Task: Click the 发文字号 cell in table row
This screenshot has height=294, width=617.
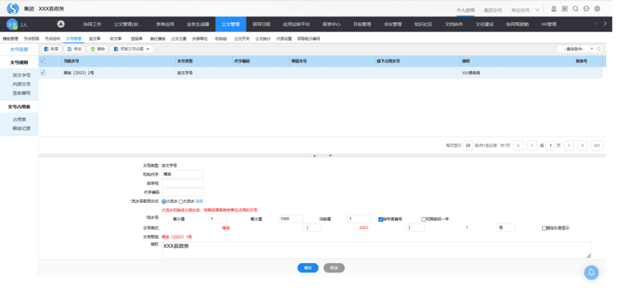Action: [x=185, y=73]
